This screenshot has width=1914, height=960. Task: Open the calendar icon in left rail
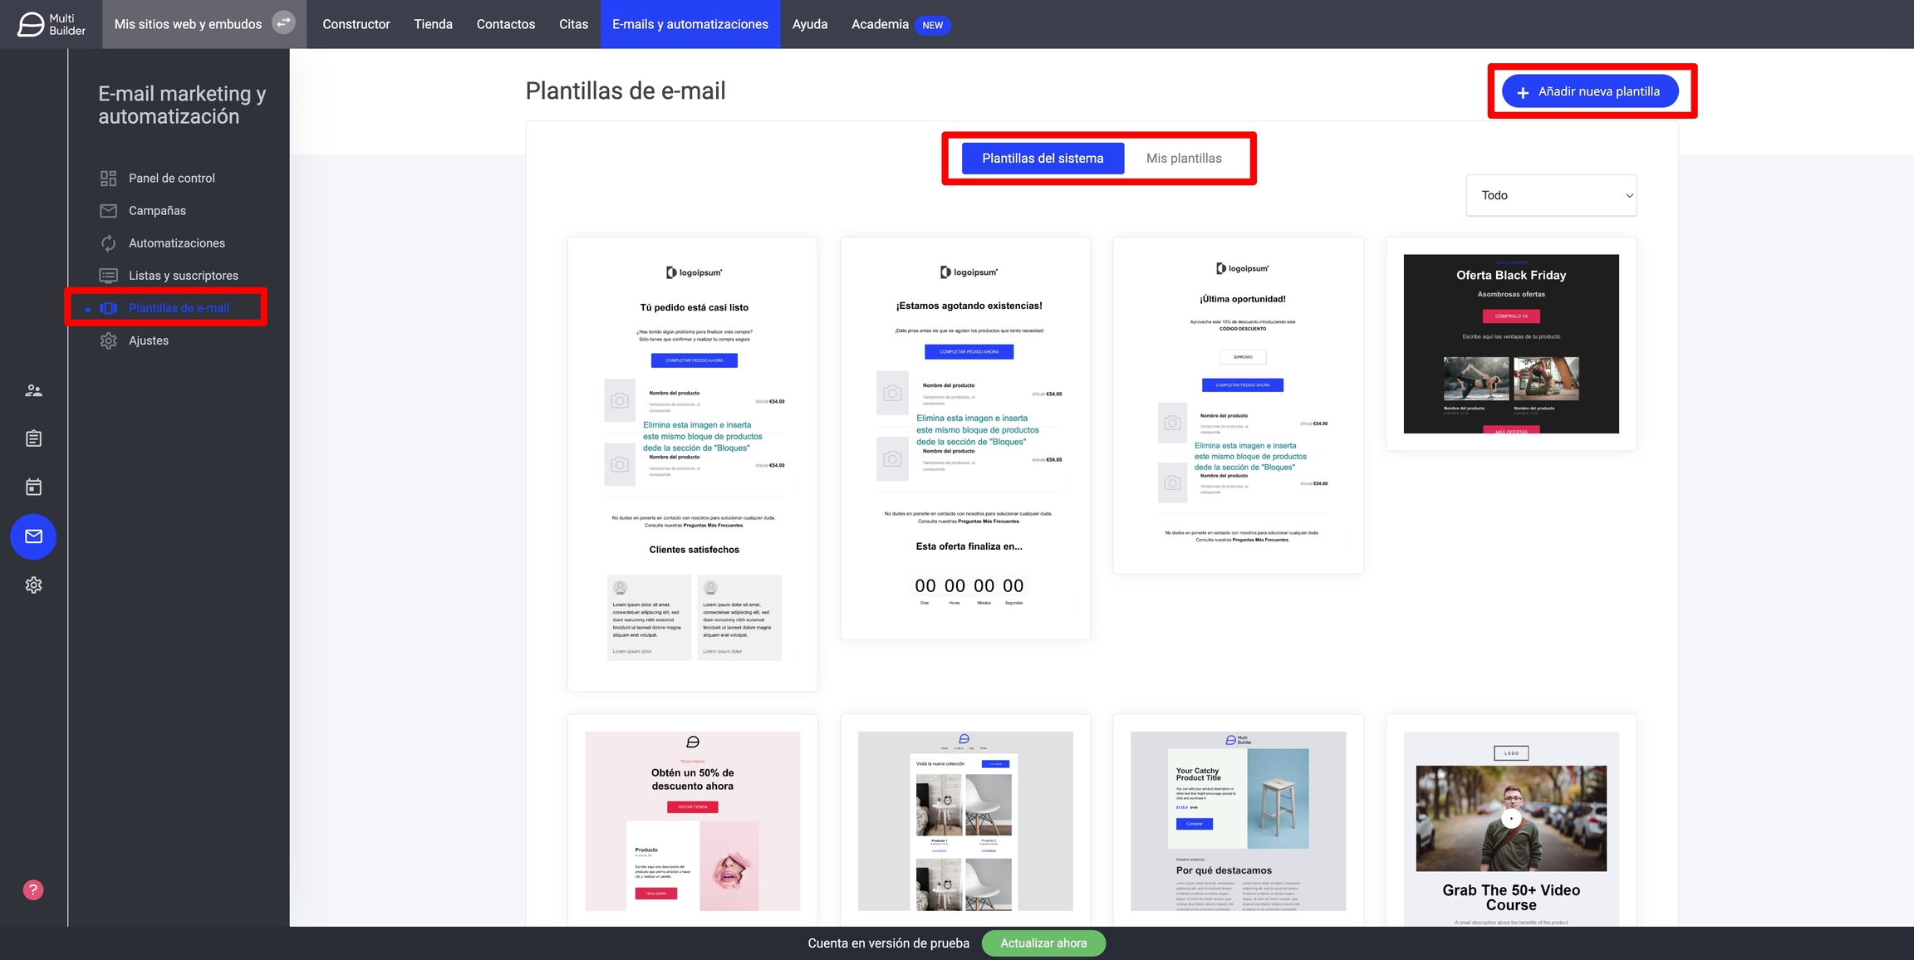[33, 487]
